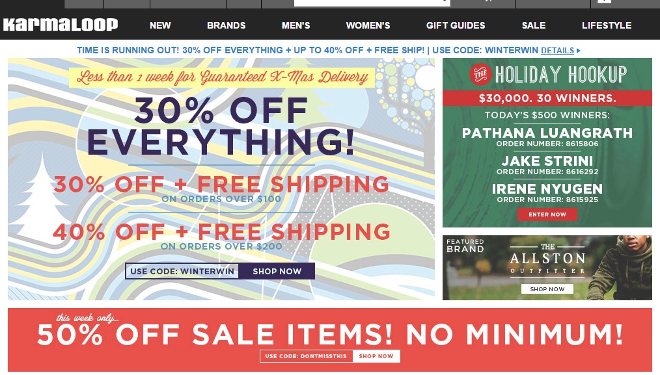Open the GIFT GUIDES menu
Viewport: 660px width, 375px height.
click(456, 25)
